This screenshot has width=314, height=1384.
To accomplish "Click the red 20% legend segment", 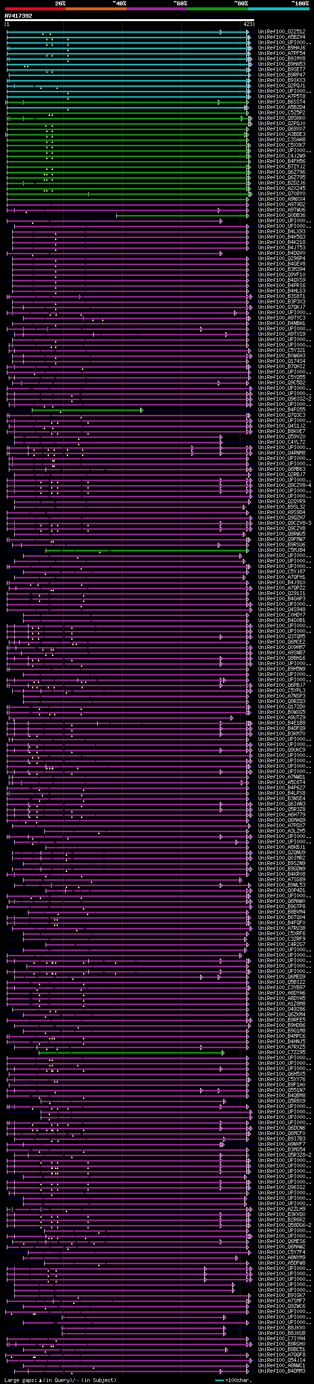I will click(x=35, y=9).
